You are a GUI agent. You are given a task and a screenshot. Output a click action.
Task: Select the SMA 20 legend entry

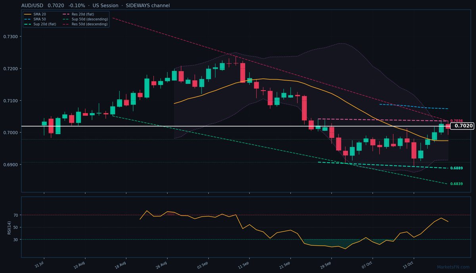[35, 14]
